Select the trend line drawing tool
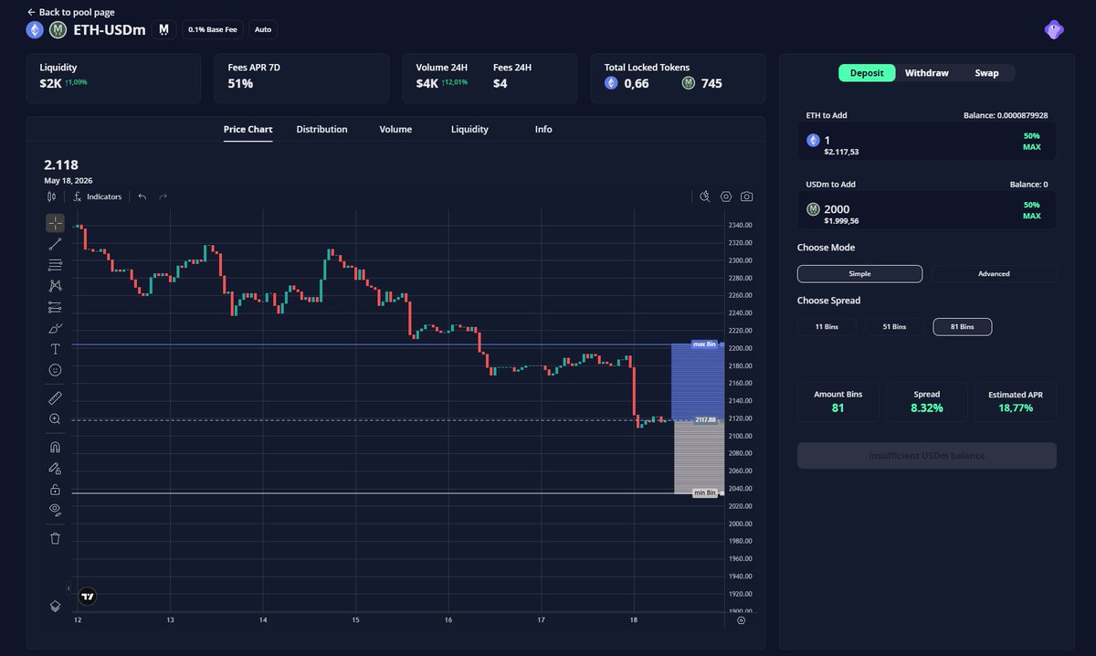This screenshot has width=1096, height=656. [55, 244]
